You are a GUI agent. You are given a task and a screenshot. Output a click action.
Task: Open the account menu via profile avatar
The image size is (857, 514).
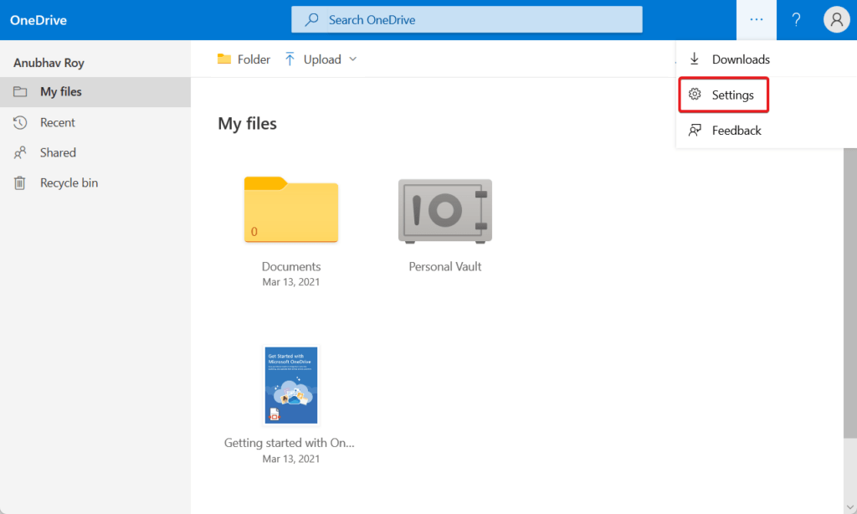836,18
